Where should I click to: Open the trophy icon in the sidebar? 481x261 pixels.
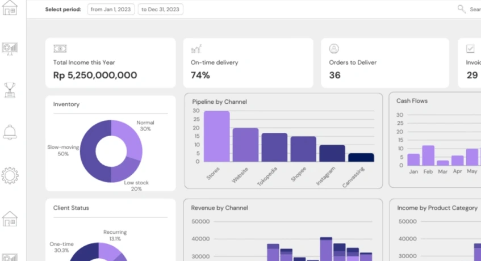pos(10,90)
